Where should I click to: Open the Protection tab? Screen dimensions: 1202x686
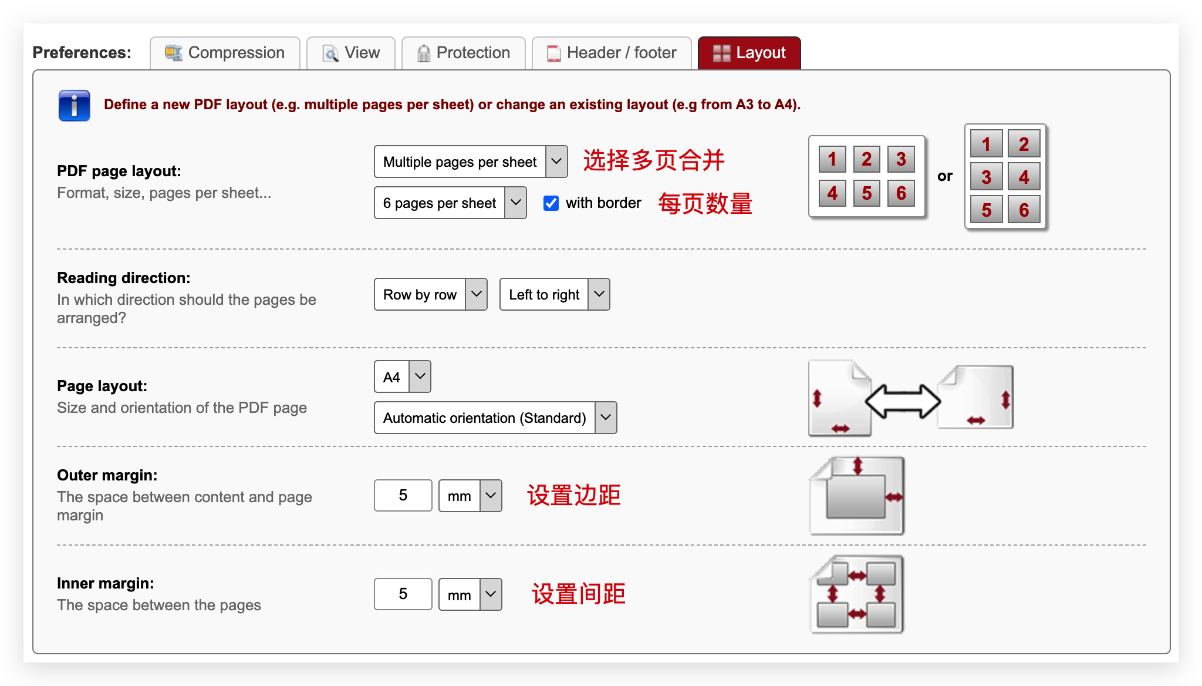pyautogui.click(x=463, y=53)
